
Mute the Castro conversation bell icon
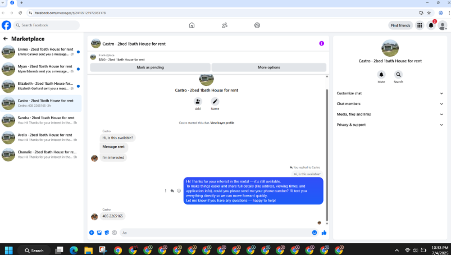coord(381,75)
